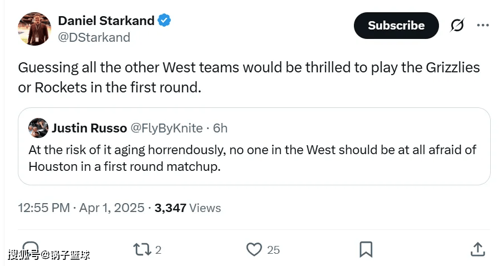Open the quoted tweet about Houston
Image resolution: width=503 pixels, height=266 pixels.
[253, 159]
